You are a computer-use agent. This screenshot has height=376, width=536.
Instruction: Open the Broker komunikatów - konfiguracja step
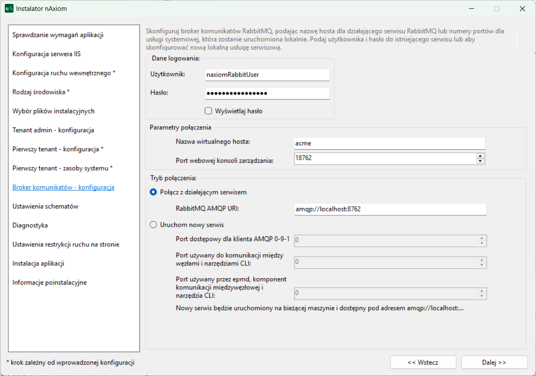(x=63, y=187)
